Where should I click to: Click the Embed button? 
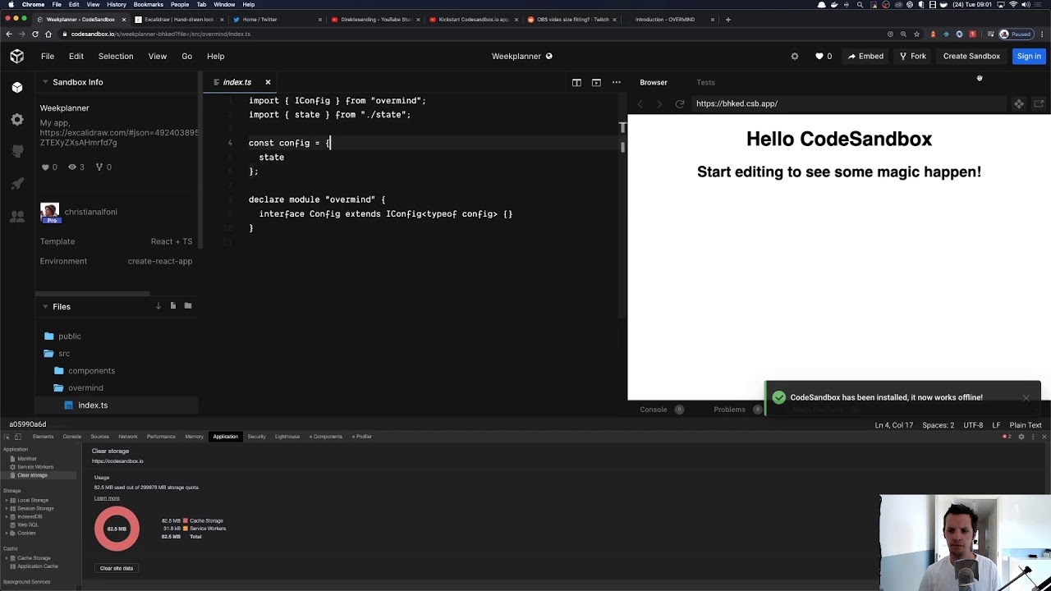click(x=865, y=57)
